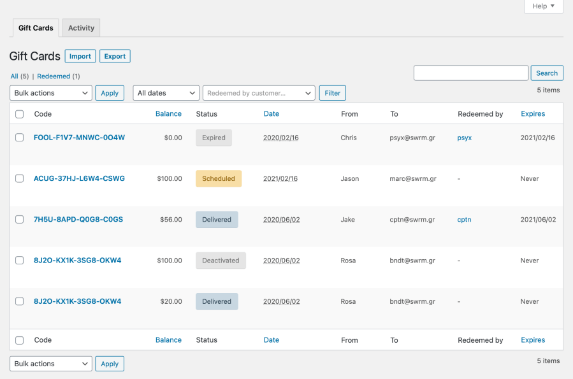The image size is (573, 379).
Task: Sort the table by Balance
Action: click(168, 113)
